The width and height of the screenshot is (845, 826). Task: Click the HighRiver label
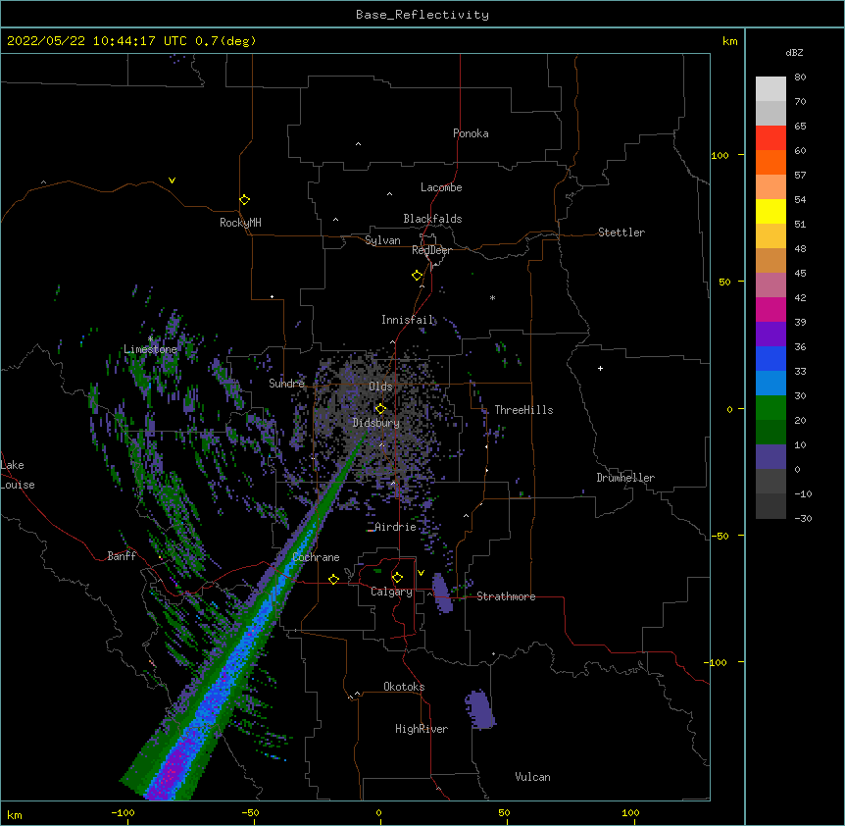click(x=422, y=729)
